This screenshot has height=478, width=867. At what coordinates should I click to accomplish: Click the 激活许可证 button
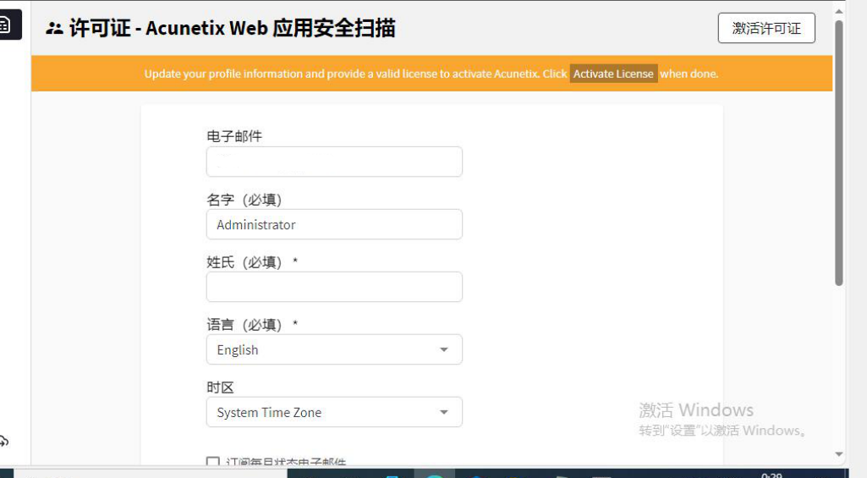[x=766, y=28]
